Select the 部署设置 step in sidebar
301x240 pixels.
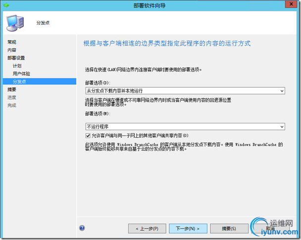[16, 58]
